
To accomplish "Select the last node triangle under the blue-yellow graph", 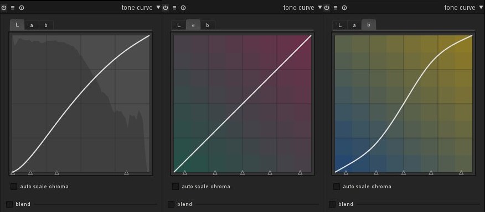I will [x=461, y=173].
